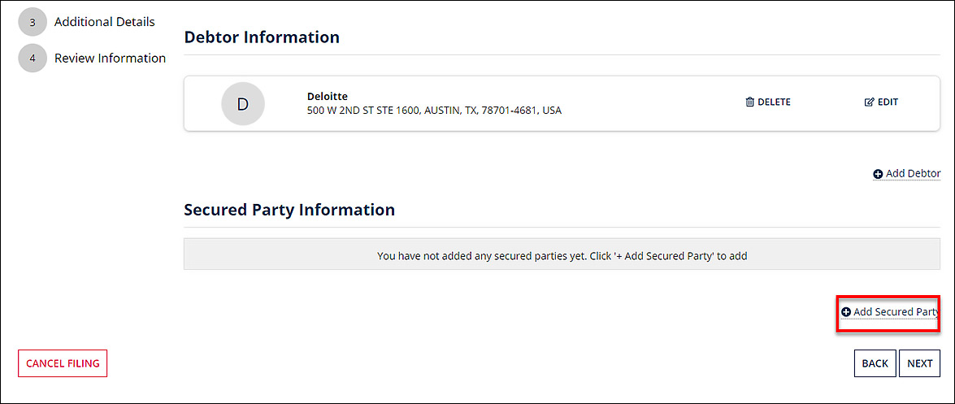This screenshot has height=404, width=955.
Task: Click the EDIT text label for Deloitte
Action: [x=888, y=102]
